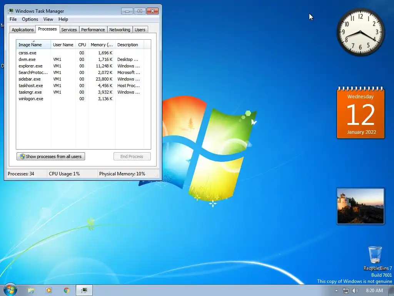The width and height of the screenshot is (394, 296).
Task: Click the taskbar clock 8:20 AM
Action: pos(374,291)
